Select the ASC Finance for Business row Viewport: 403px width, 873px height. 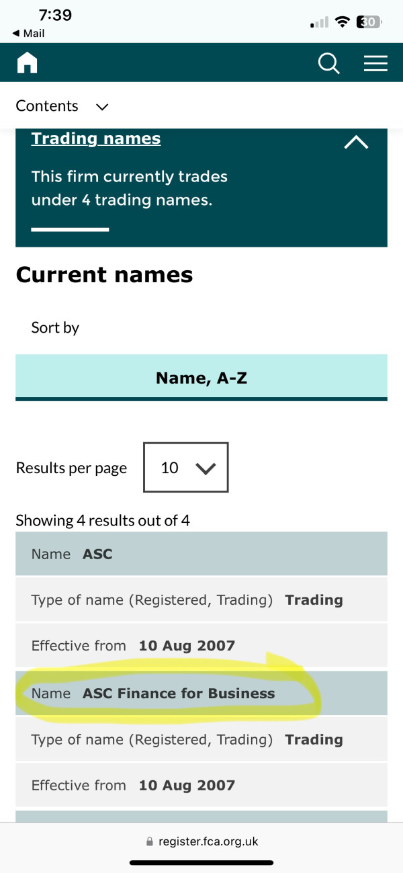pyautogui.click(x=201, y=693)
